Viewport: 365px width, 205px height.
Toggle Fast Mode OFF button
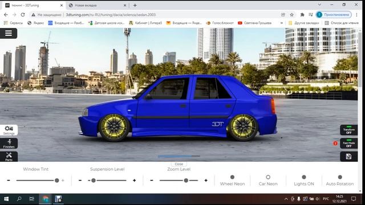(348, 143)
